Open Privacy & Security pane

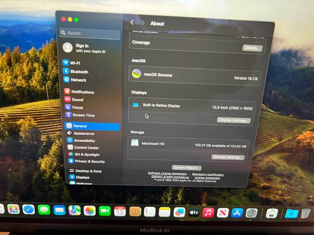(x=87, y=161)
